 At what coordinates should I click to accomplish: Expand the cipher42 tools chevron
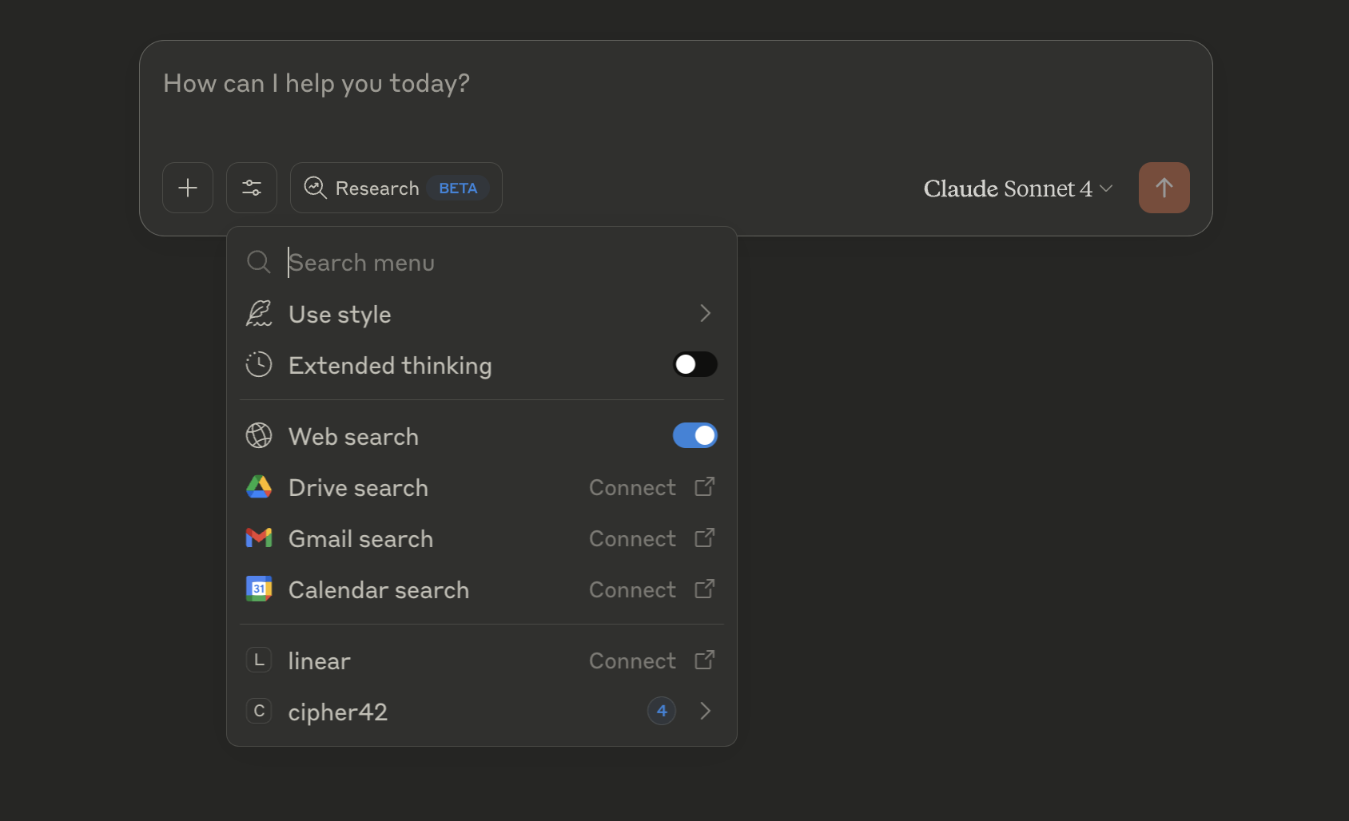tap(705, 711)
